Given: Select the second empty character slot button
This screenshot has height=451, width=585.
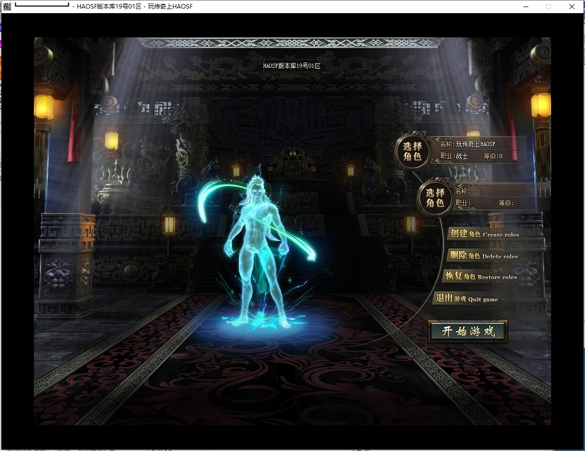Looking at the screenshot, I should (x=435, y=197).
